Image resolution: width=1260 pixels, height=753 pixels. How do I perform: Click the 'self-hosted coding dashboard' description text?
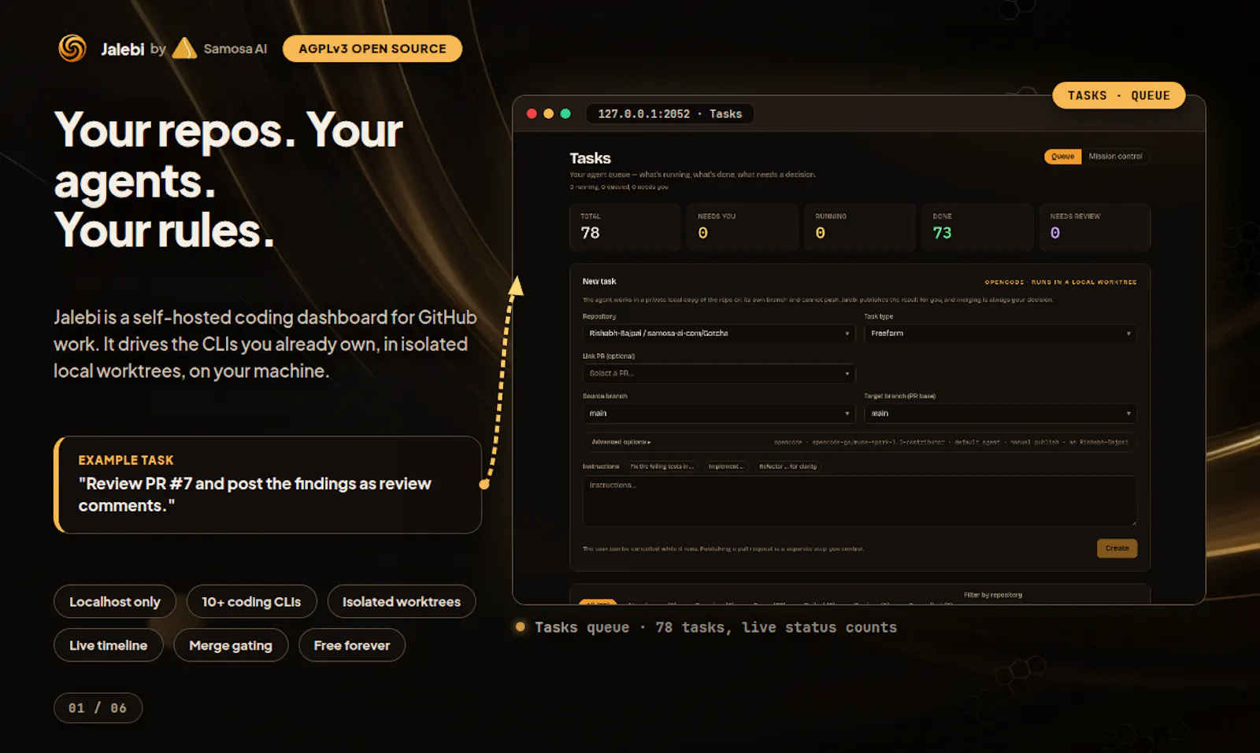tap(265, 344)
